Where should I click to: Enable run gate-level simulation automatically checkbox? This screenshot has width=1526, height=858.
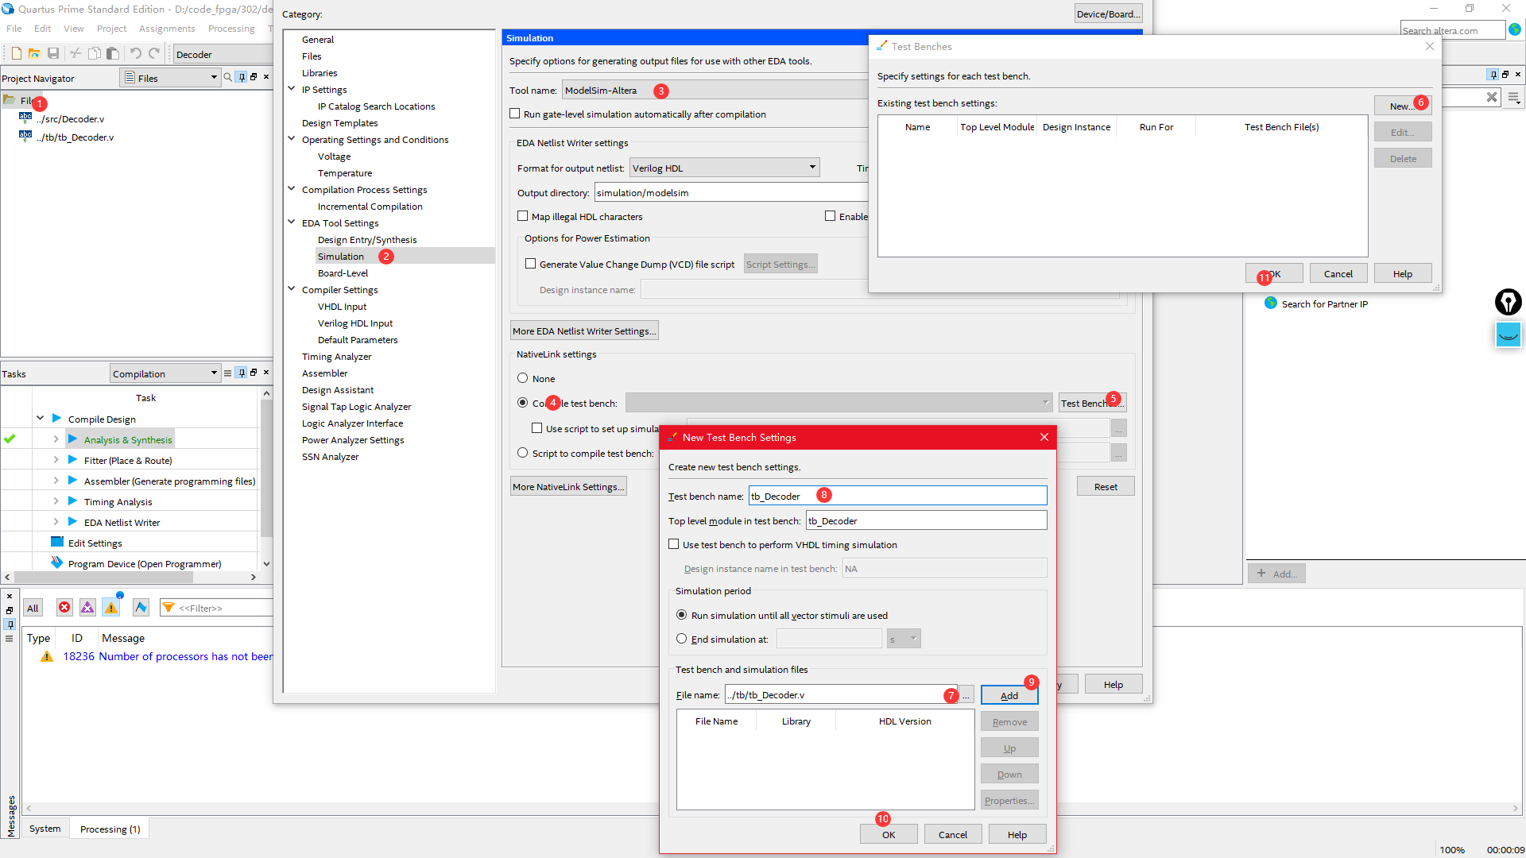point(515,114)
